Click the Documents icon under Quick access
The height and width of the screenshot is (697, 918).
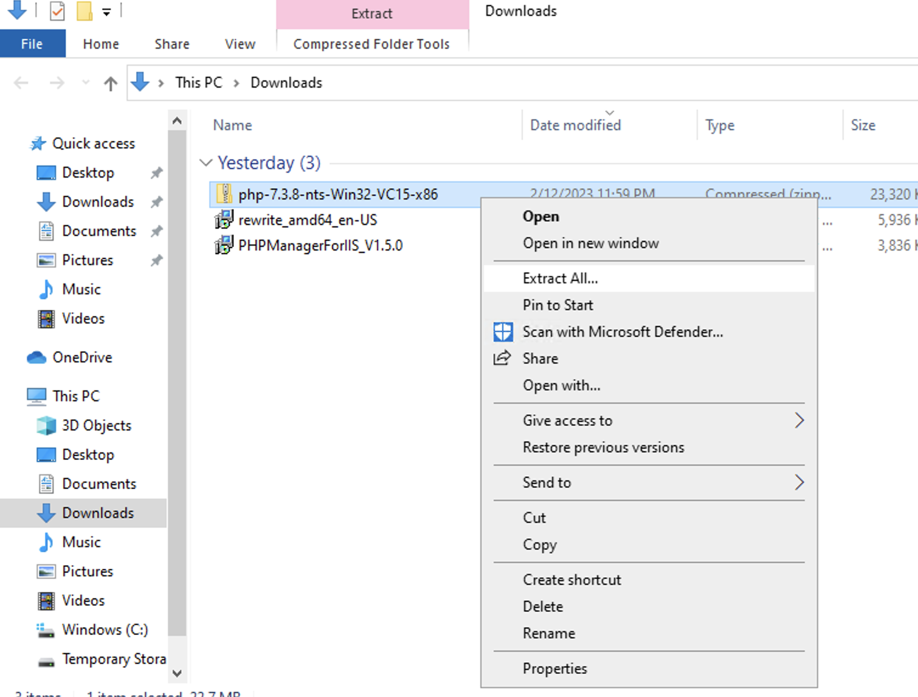tap(46, 231)
